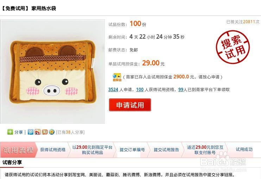The image size is (261, 179).
Task: Share to Taobao orange icon
Action: click(x=45, y=132)
